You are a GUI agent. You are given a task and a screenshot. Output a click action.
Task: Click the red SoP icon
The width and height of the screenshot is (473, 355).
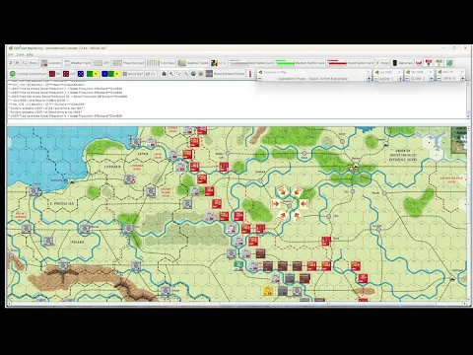(419, 63)
